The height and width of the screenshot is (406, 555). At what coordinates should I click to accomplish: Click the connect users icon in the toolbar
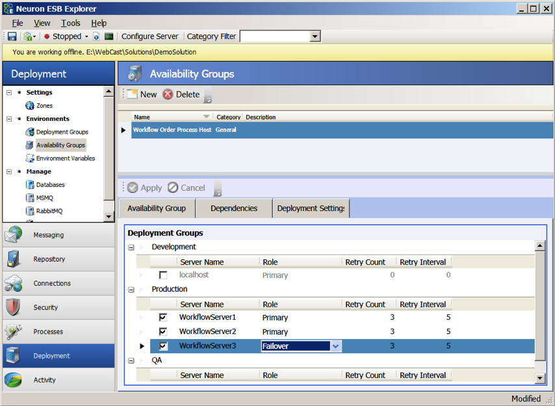(27, 36)
